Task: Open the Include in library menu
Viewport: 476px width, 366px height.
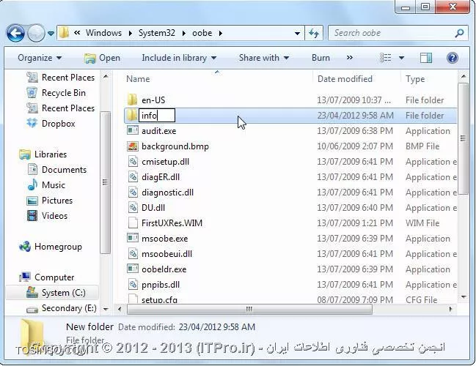Action: point(179,58)
